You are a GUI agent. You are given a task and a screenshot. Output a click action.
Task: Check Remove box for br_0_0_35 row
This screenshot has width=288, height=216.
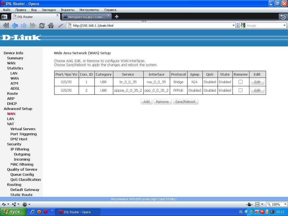[x=240, y=82]
